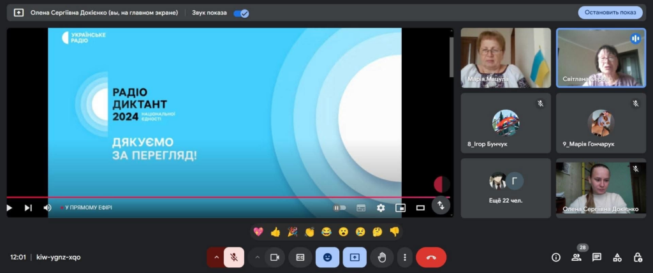Select Марія Мацула video tile
Screen dimensions: 653x273
click(506, 58)
